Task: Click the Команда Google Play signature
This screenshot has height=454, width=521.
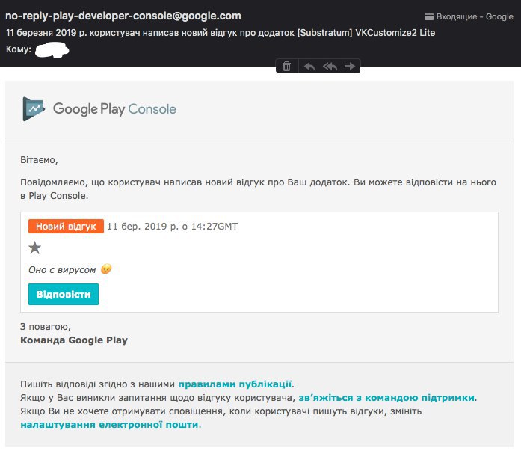Action: point(74,340)
